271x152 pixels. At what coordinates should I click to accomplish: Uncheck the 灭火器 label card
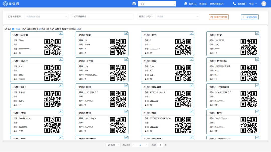[61, 33]
